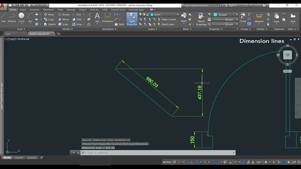Click the AutoCAD application menu logo
Viewport: 301px width, 169px height.
[3, 6]
